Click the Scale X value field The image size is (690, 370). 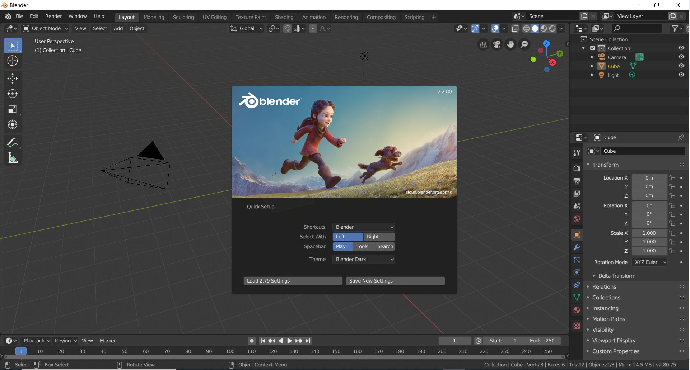coord(649,233)
